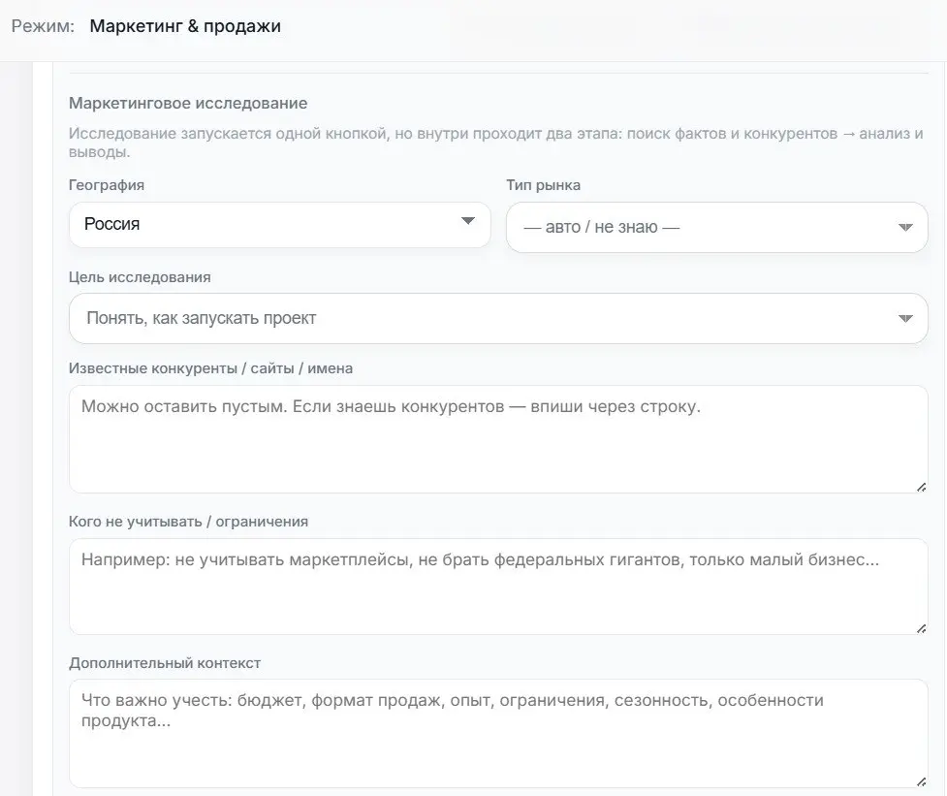
Task: Click the Режим: label
Action: (43, 26)
